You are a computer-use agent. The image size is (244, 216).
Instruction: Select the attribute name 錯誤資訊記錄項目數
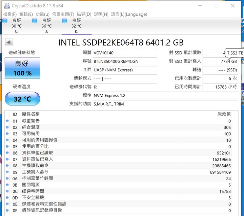42,210
